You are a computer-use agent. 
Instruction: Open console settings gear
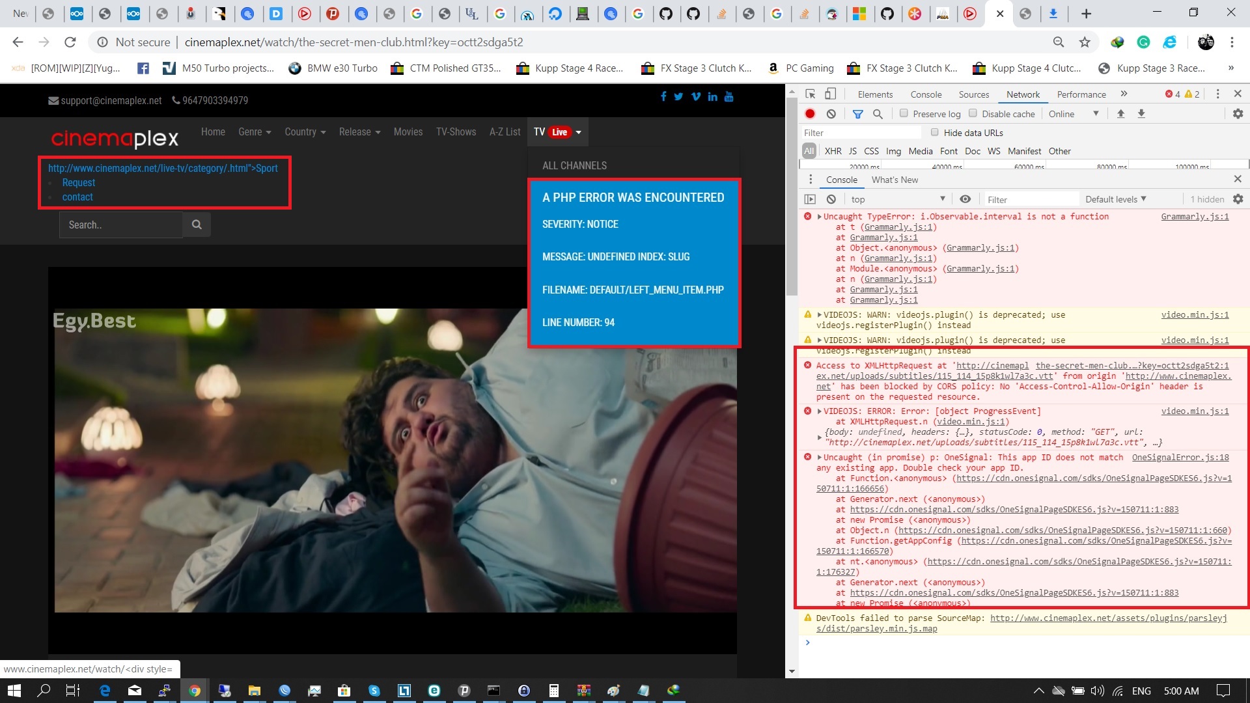[x=1238, y=199]
